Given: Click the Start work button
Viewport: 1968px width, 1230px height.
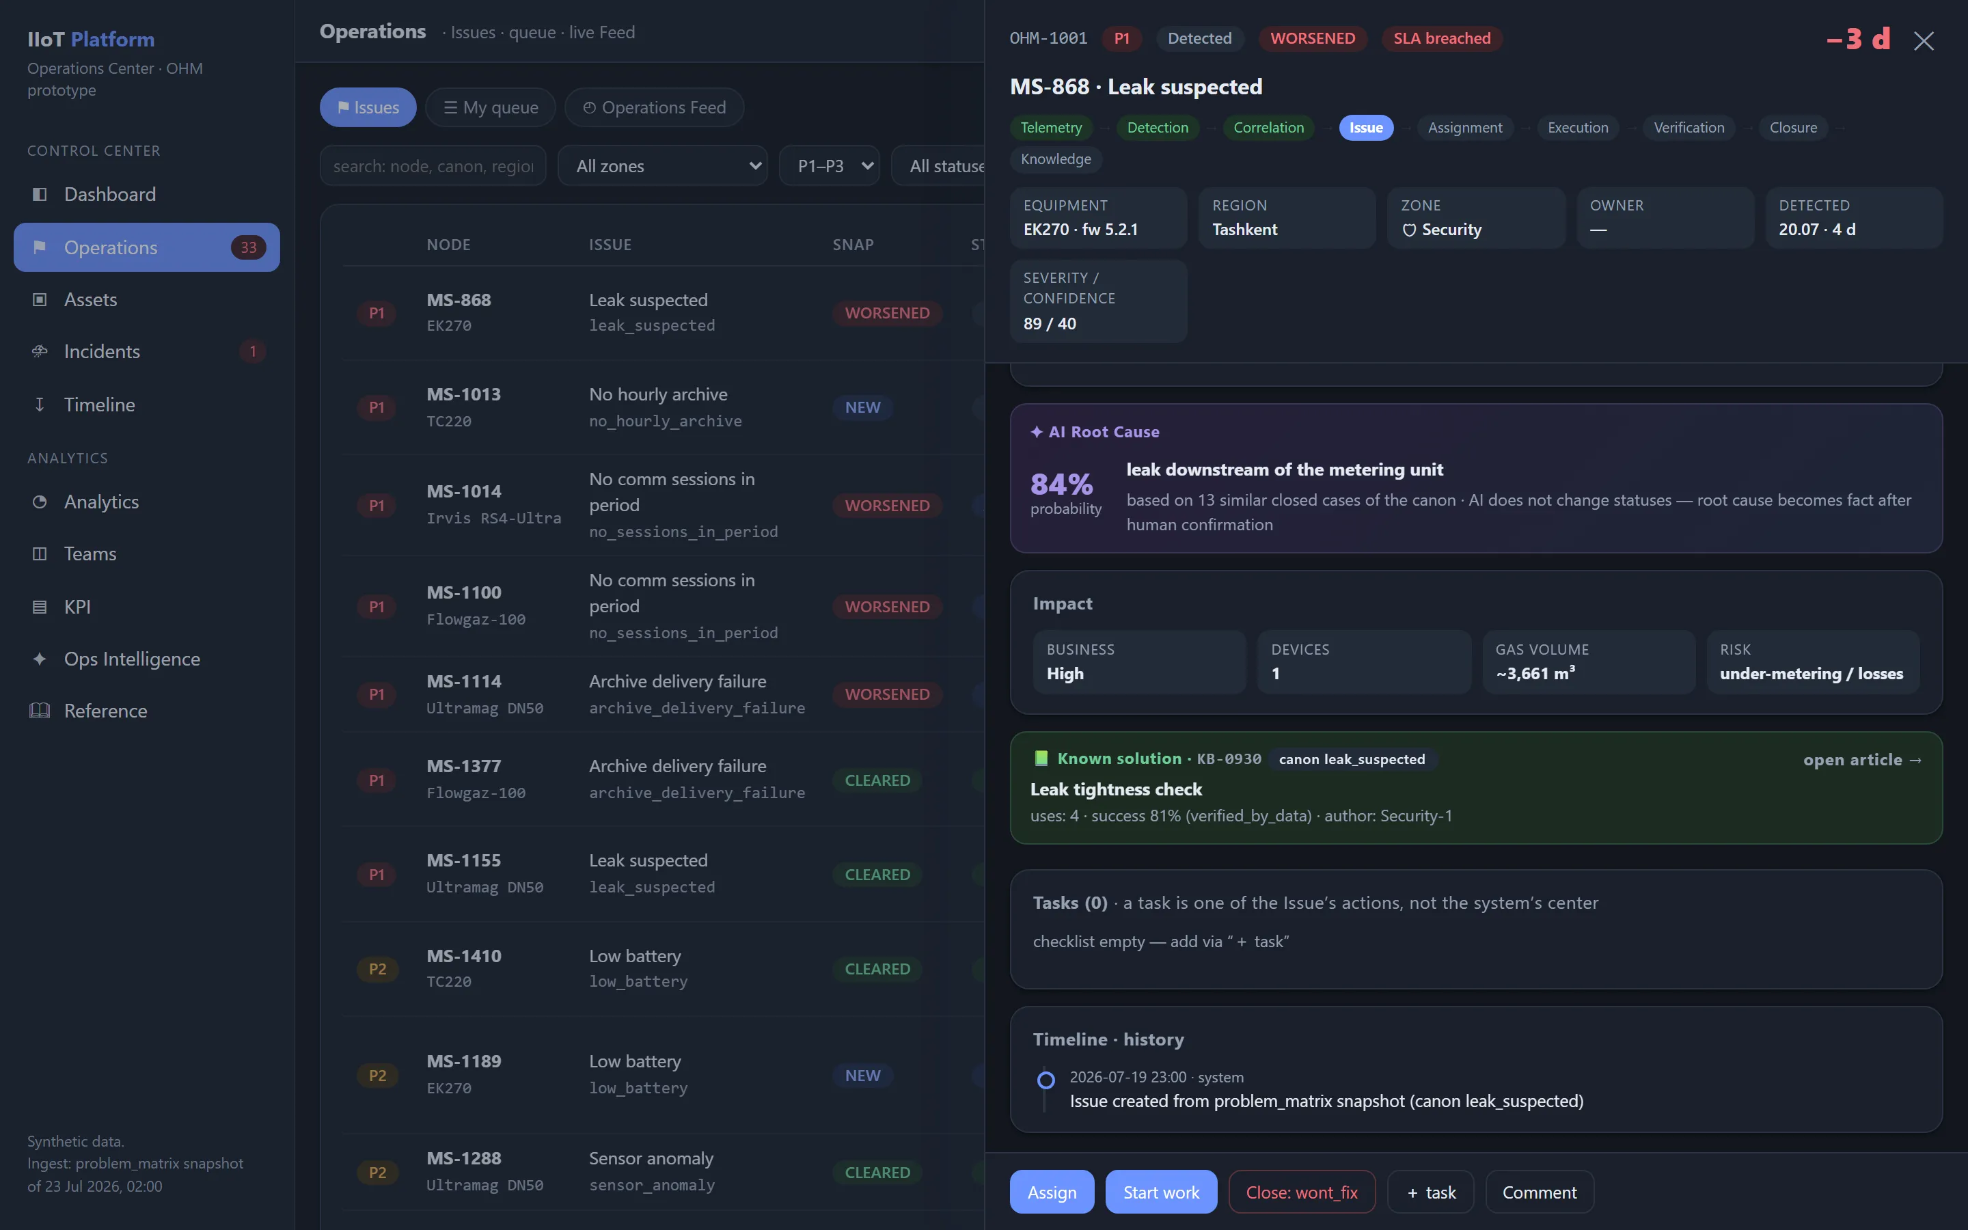Looking at the screenshot, I should pos(1160,1192).
